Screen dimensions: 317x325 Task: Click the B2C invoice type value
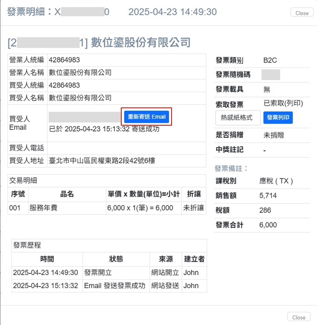pyautogui.click(x=270, y=60)
